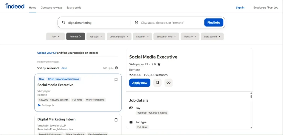Click the help icon next to 800+ jobs
The width and height of the screenshot is (283, 135).
pos(116,68)
